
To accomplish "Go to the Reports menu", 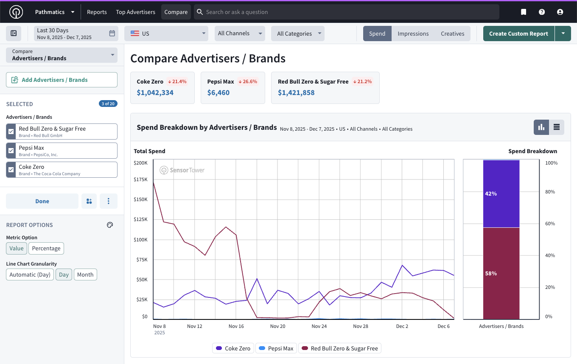I will [x=97, y=12].
